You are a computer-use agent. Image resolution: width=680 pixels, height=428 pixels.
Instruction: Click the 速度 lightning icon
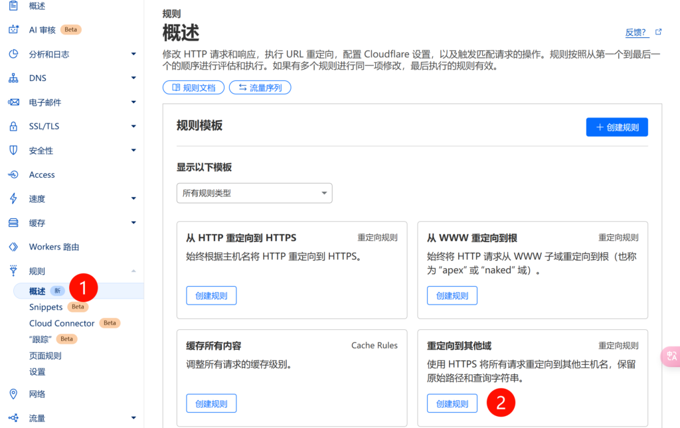pyautogui.click(x=15, y=198)
